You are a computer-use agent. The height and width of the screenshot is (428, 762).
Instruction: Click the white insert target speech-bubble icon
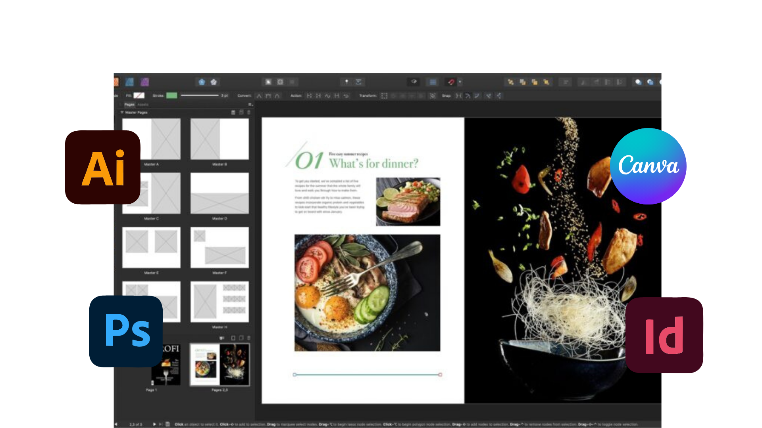click(x=638, y=82)
